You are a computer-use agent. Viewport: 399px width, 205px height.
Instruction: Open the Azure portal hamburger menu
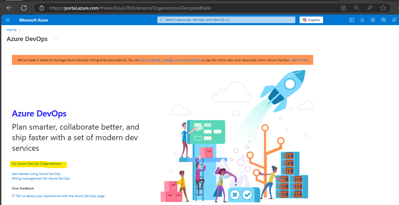pyautogui.click(x=8, y=20)
